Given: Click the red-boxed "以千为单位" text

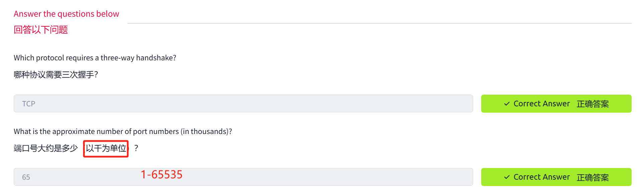Looking at the screenshot, I should 106,148.
